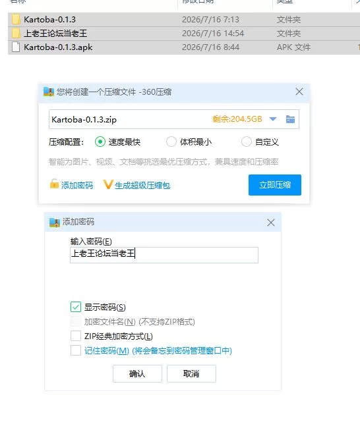Click the 记住密码 password manager link text
360x426 pixels.
[x=158, y=351]
